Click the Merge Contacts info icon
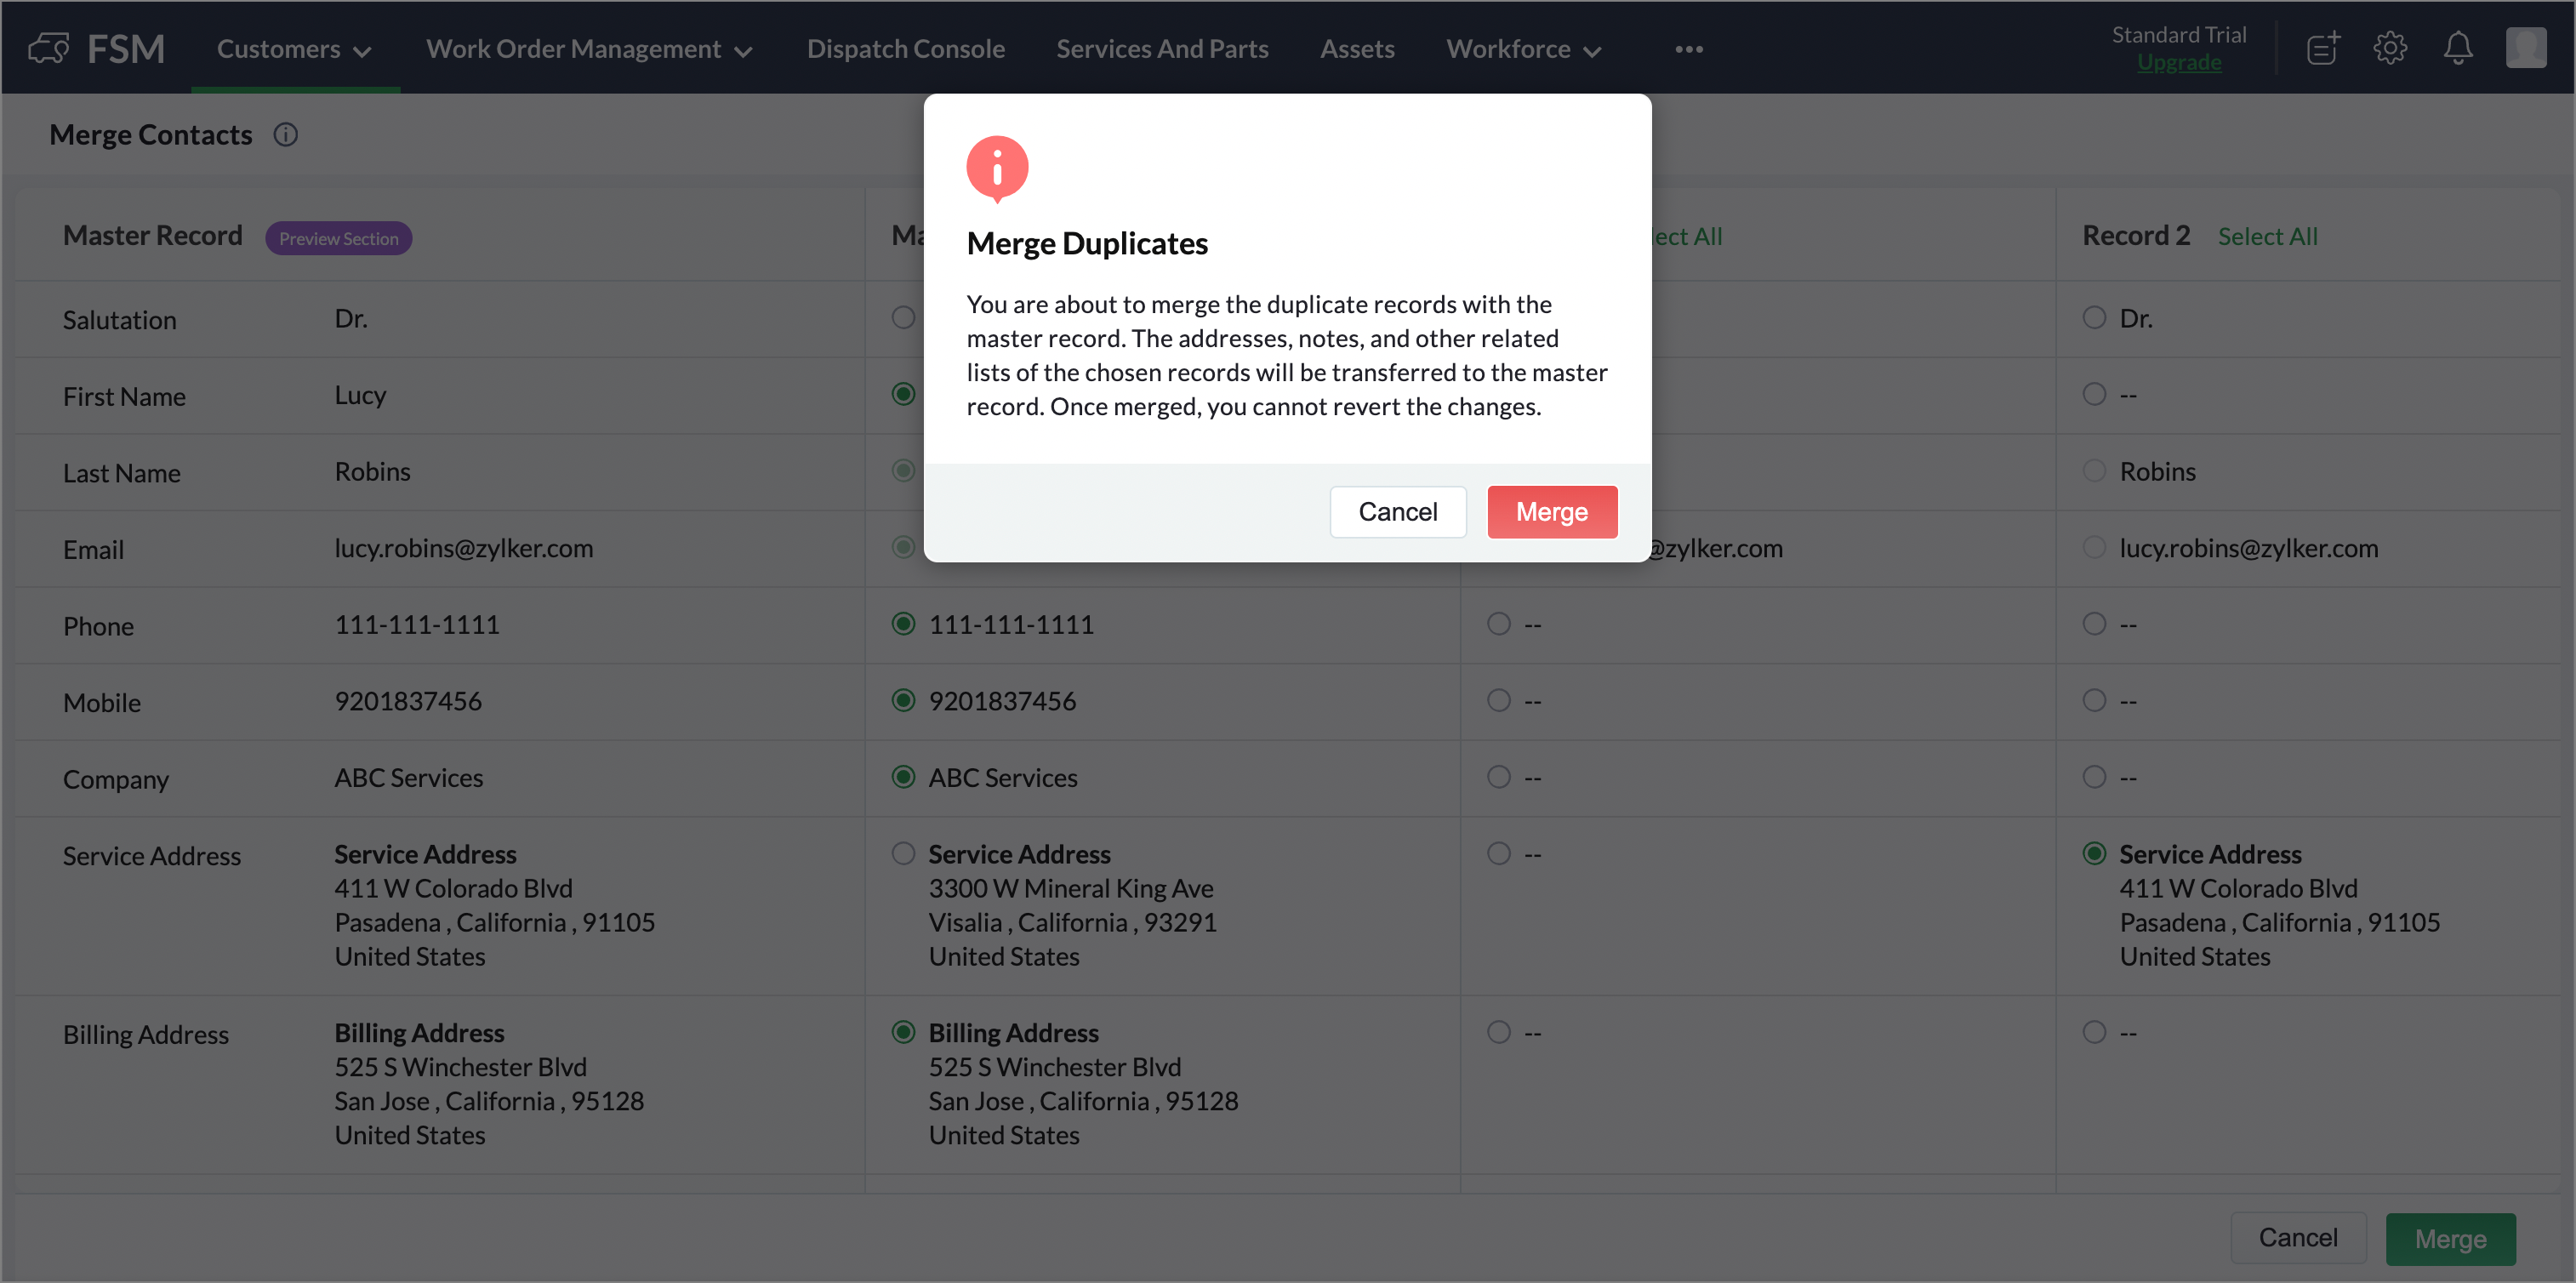 pyautogui.click(x=286, y=135)
